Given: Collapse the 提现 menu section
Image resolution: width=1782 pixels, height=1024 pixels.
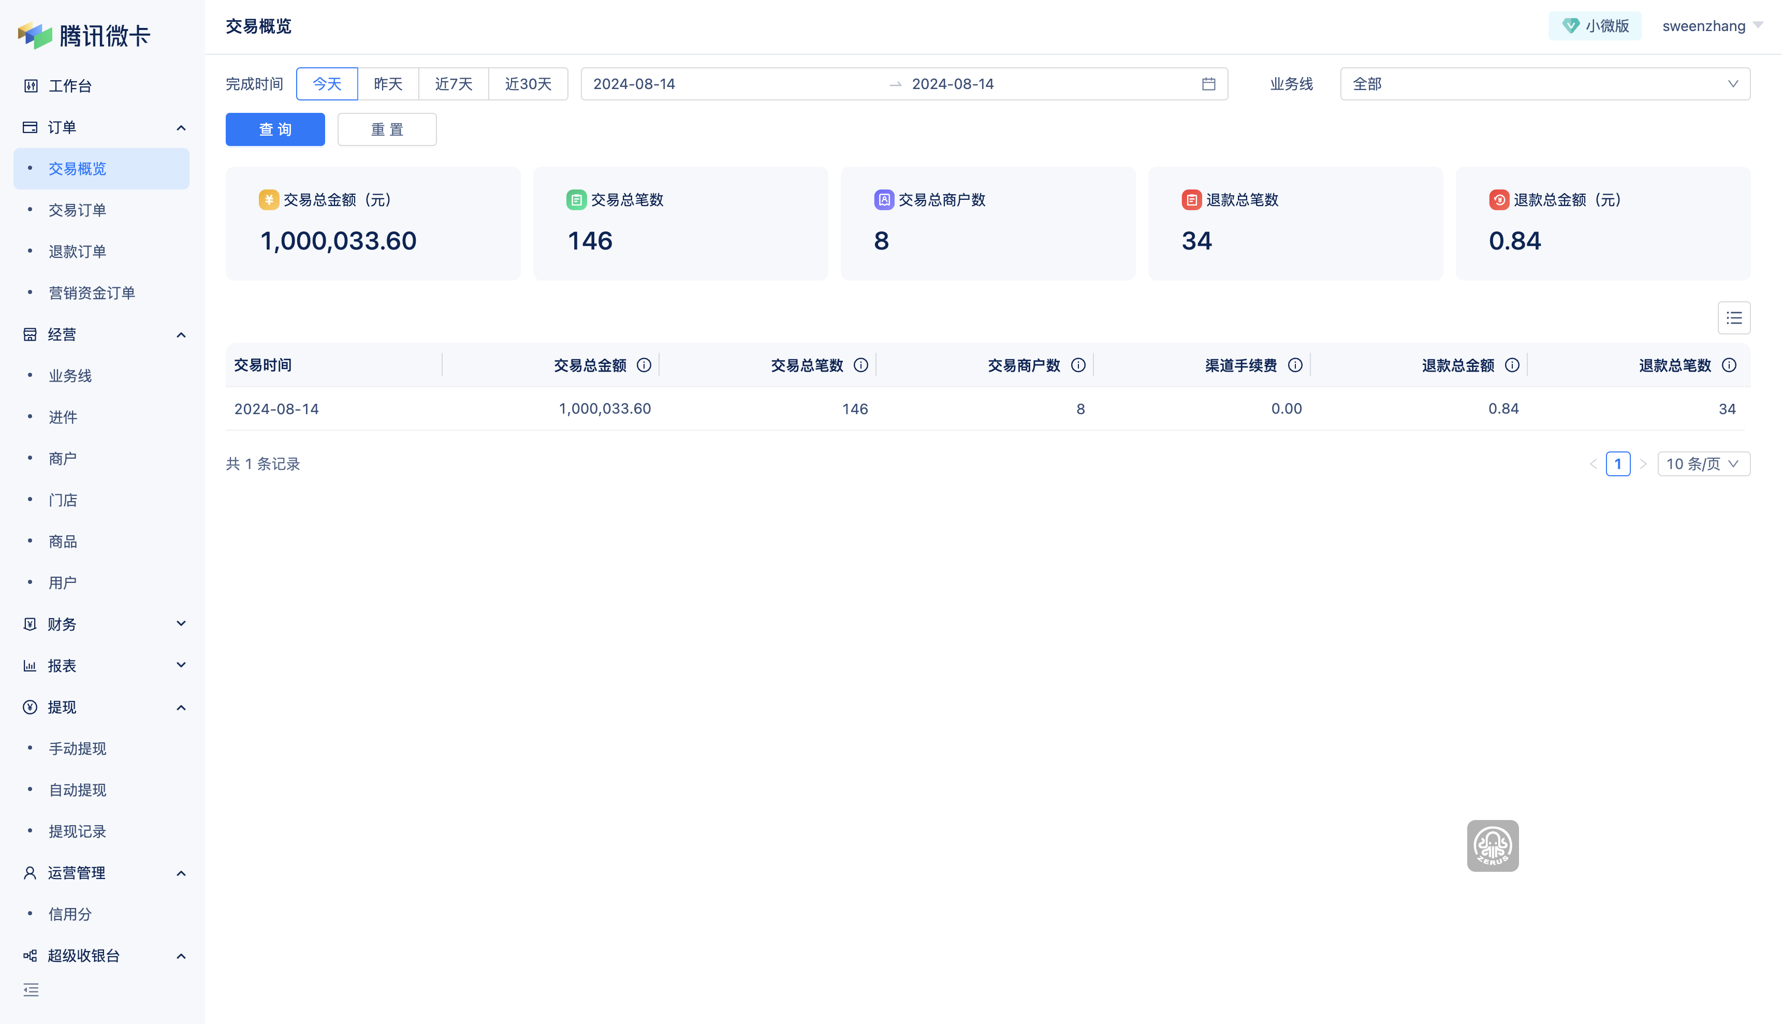Looking at the screenshot, I should coord(181,707).
